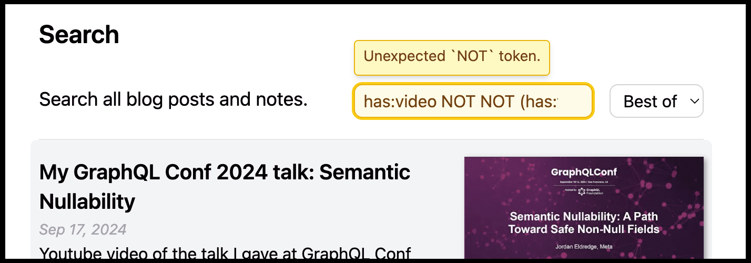The height and width of the screenshot is (263, 751).
Task: Click the Search all blog posts text
Action: click(x=173, y=99)
